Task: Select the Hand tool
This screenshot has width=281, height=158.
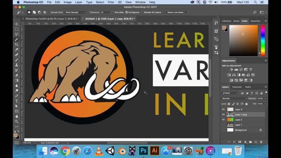Action: (17, 116)
